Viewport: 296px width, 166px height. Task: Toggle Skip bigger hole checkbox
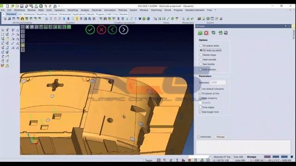(200, 112)
